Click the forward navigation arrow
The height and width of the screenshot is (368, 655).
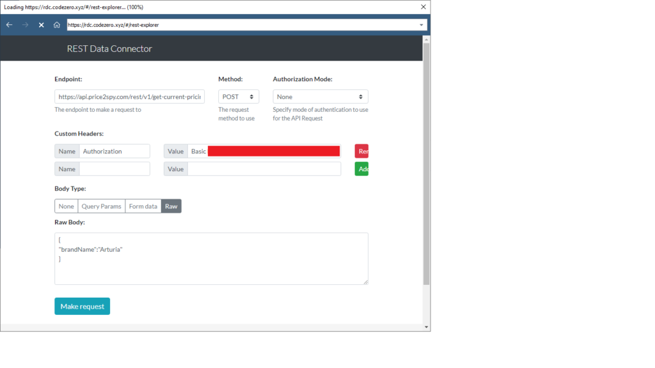[25, 25]
